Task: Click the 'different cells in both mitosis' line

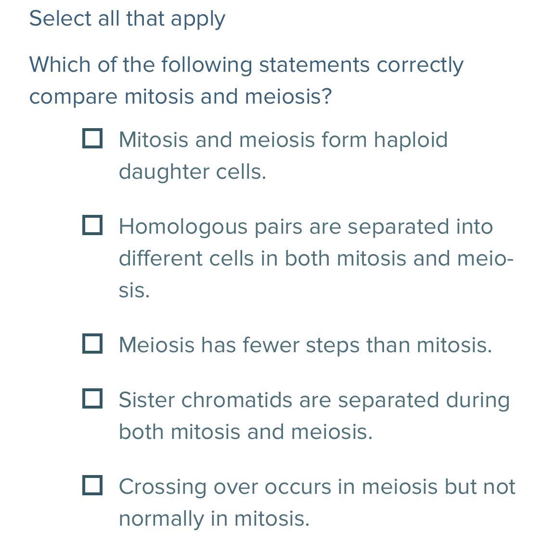Action: point(316,258)
